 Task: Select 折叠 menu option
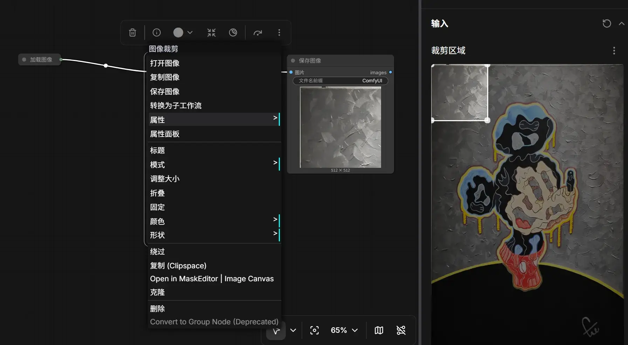click(214, 193)
